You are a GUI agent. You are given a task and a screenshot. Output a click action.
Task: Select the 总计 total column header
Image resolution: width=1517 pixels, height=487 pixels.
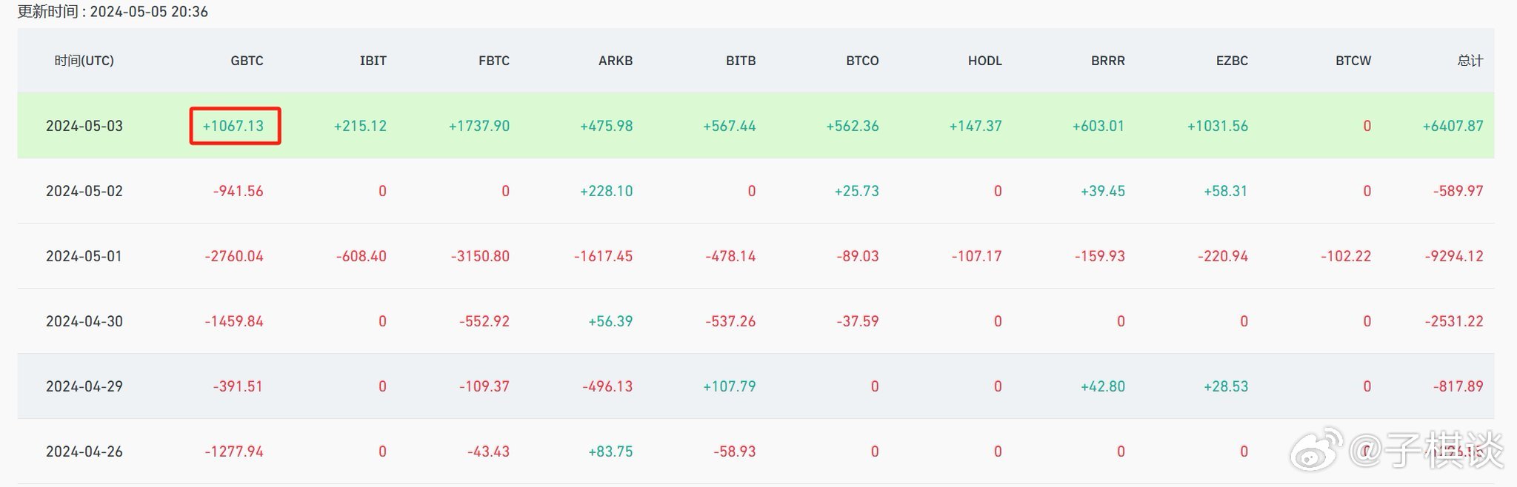click(1470, 61)
